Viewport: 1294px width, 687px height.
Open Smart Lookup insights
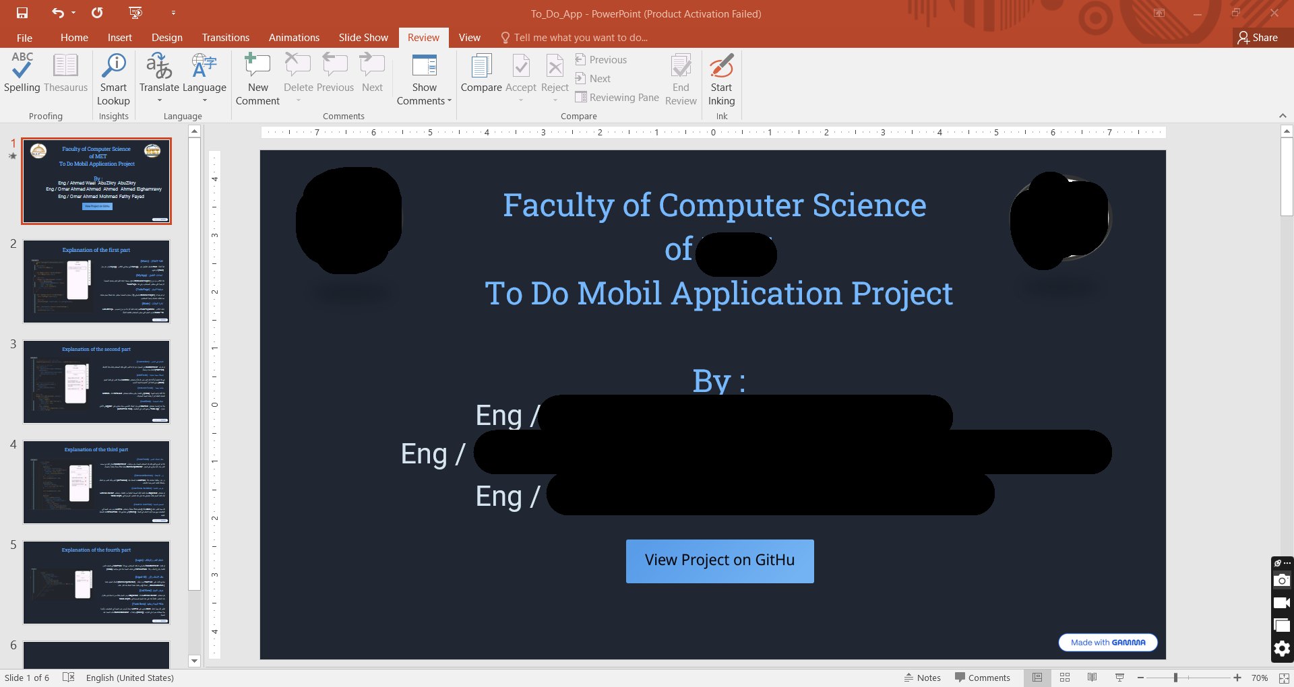pos(113,79)
